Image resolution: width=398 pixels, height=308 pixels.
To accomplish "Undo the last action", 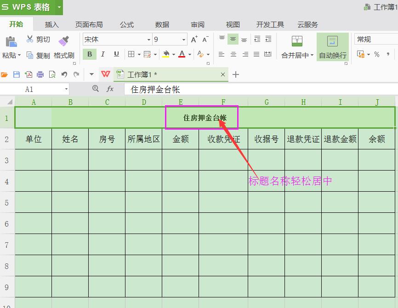I will [64, 74].
